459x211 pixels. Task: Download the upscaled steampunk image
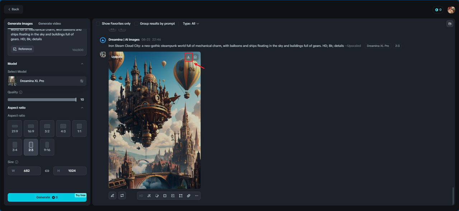(x=189, y=57)
